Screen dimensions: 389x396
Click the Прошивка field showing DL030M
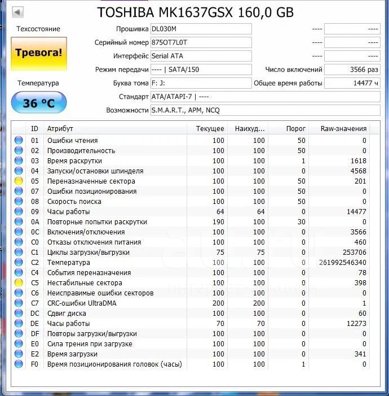(201, 29)
